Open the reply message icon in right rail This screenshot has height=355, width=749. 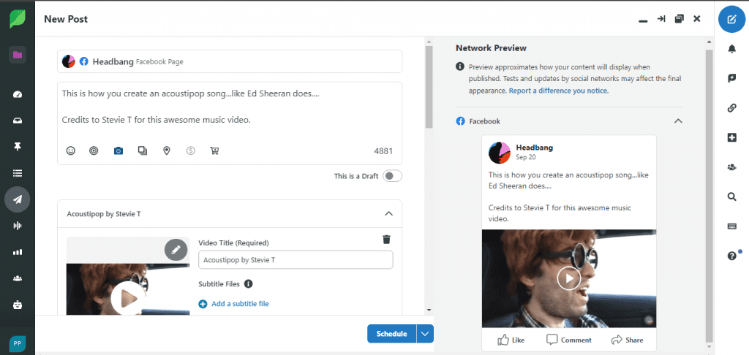tap(731, 78)
